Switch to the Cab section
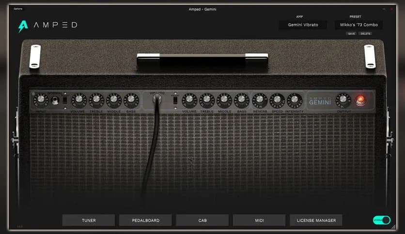405x234 pixels. point(202,220)
